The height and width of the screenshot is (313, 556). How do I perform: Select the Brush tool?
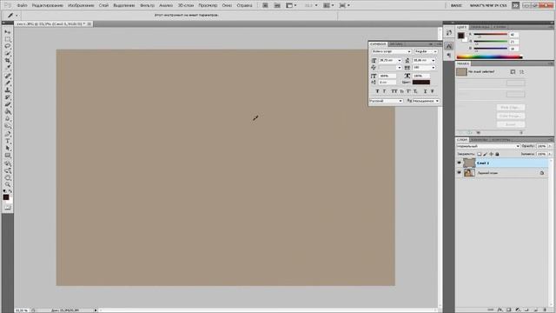[x=8, y=83]
